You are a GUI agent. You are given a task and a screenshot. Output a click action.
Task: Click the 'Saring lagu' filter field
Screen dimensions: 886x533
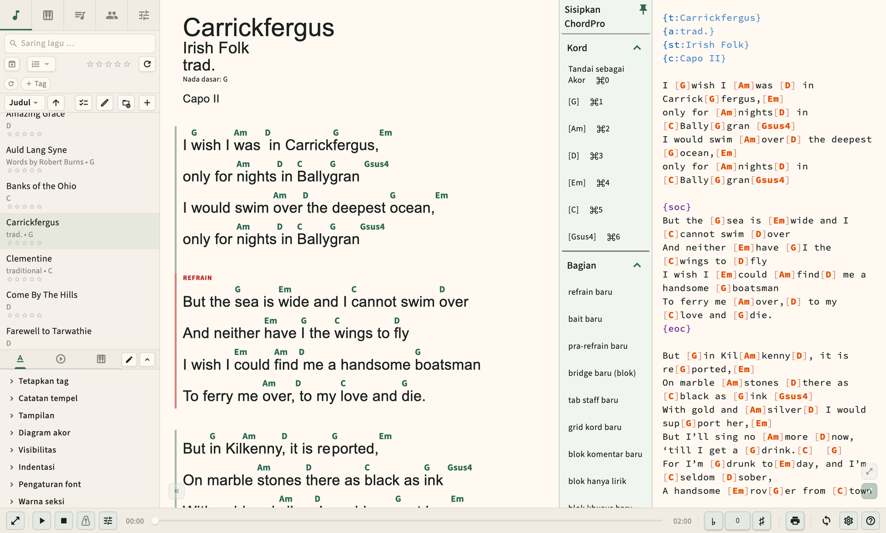coord(80,43)
